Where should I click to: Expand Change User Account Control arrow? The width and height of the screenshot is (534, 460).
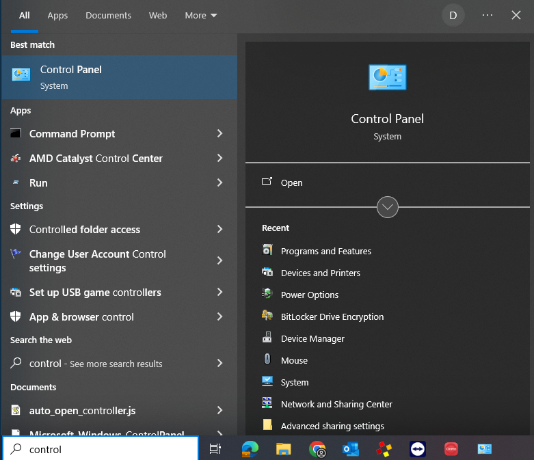point(219,260)
